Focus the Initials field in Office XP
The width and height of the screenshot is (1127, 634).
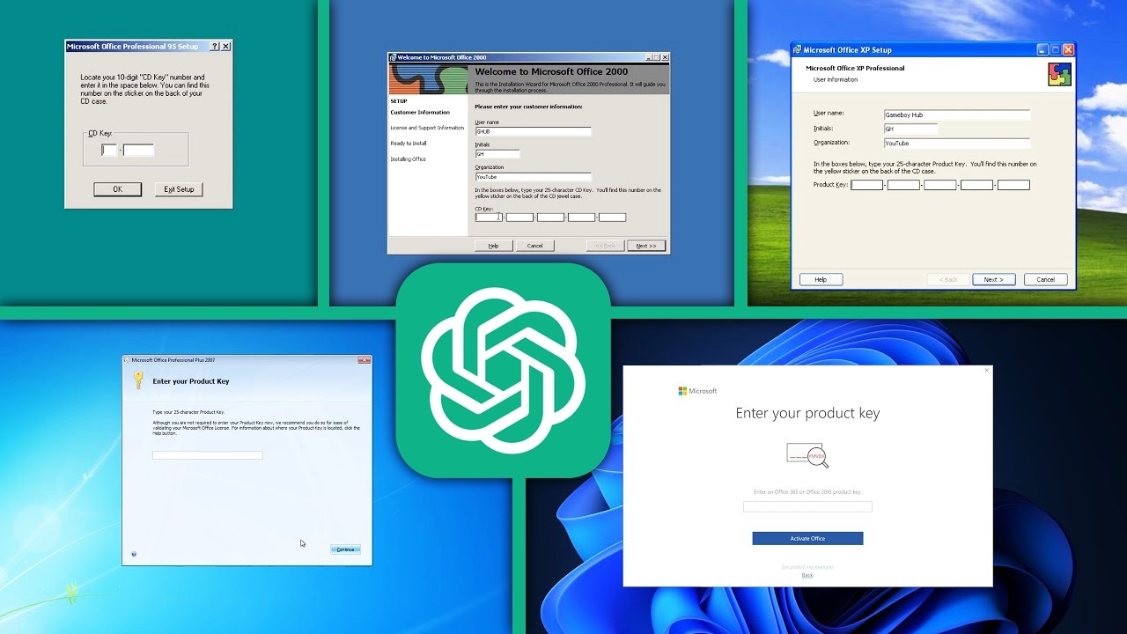(x=910, y=129)
